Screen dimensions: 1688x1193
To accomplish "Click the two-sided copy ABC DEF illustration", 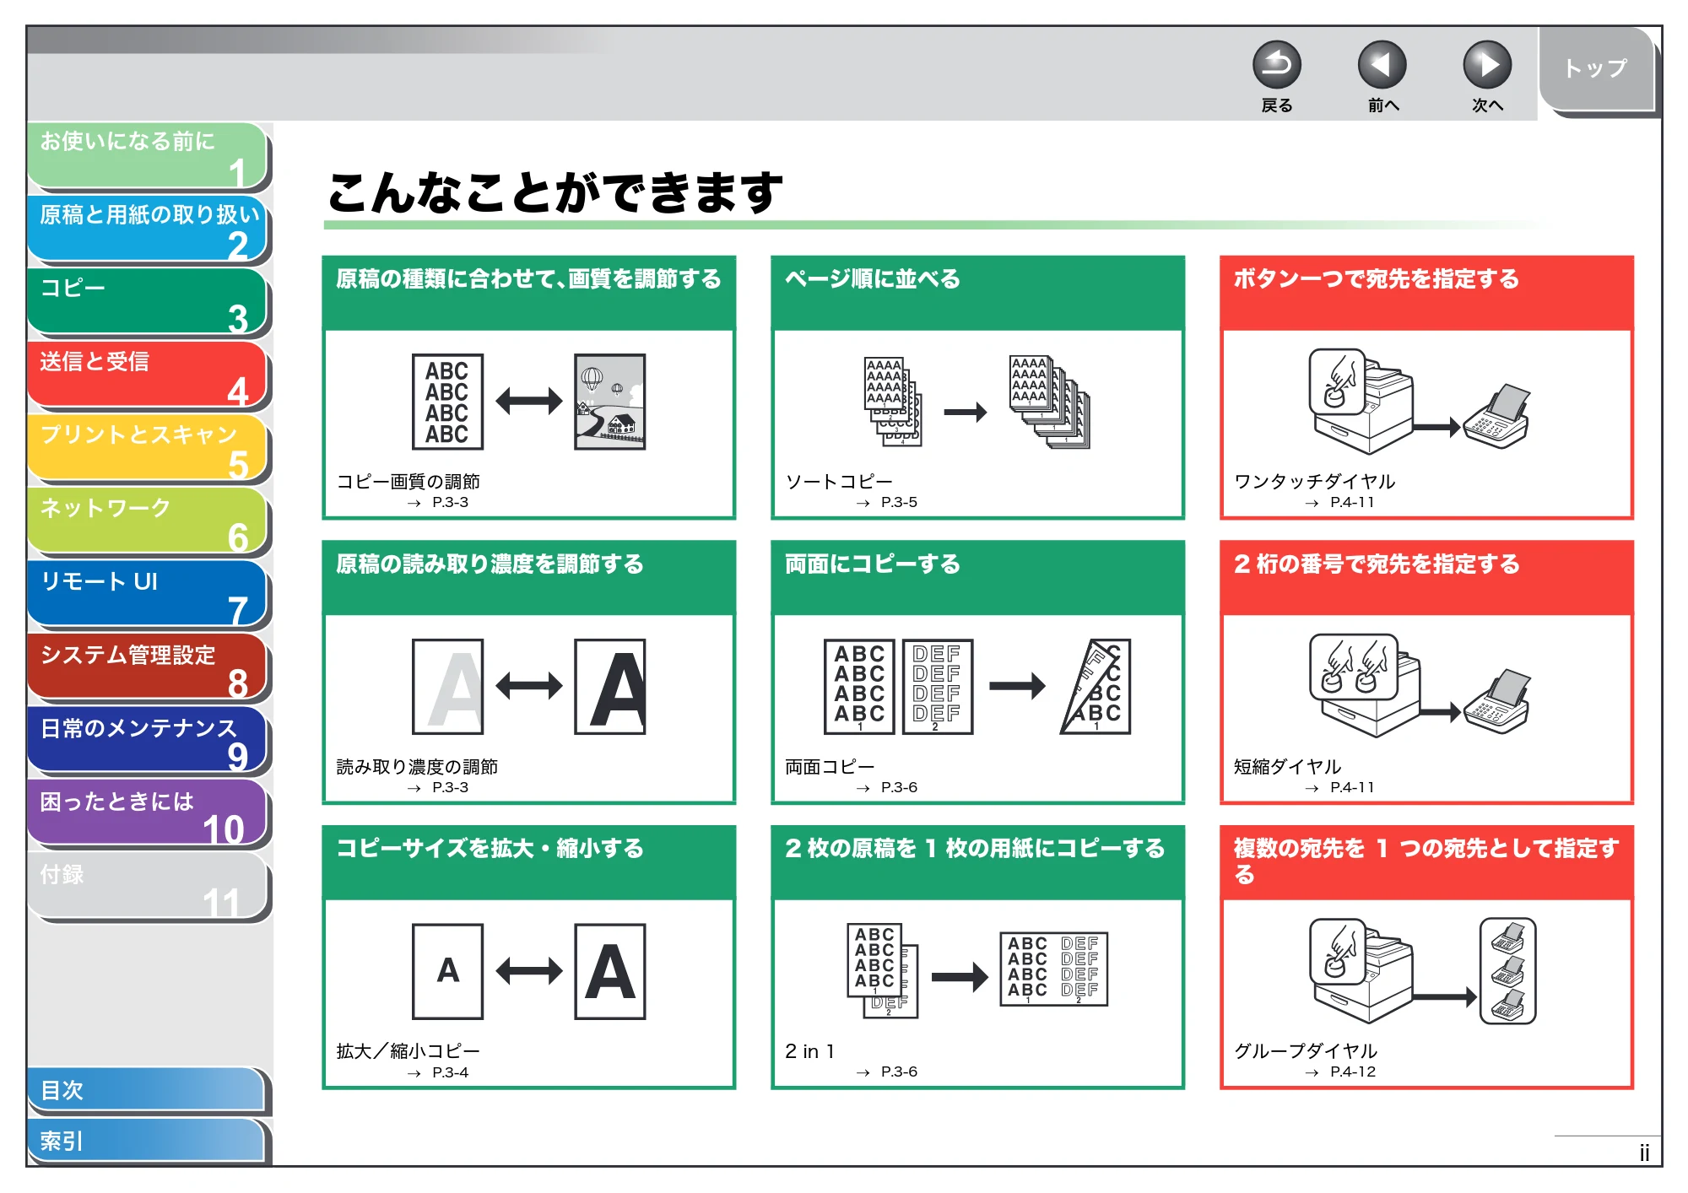I will point(977,687).
